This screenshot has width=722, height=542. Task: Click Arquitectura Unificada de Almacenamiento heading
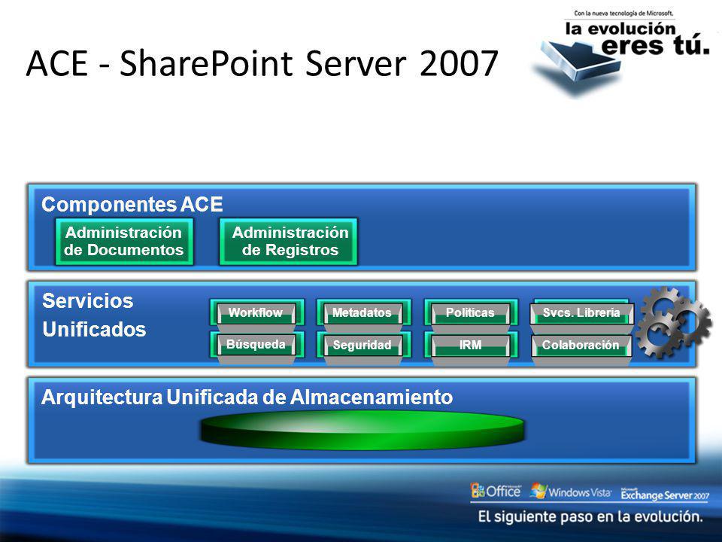click(x=247, y=397)
